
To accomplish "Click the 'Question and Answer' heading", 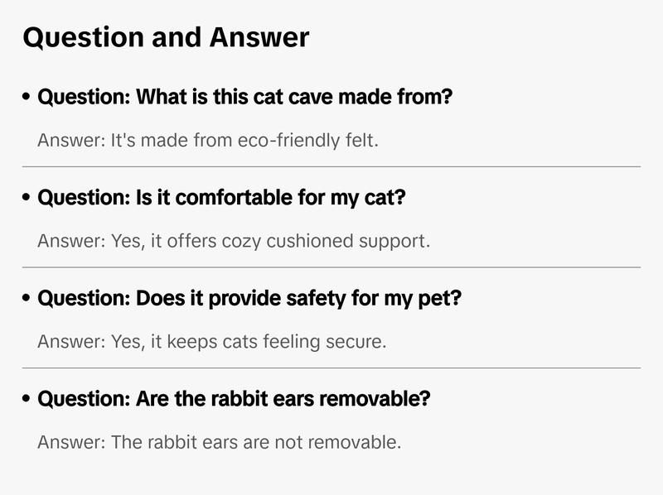I will [166, 38].
